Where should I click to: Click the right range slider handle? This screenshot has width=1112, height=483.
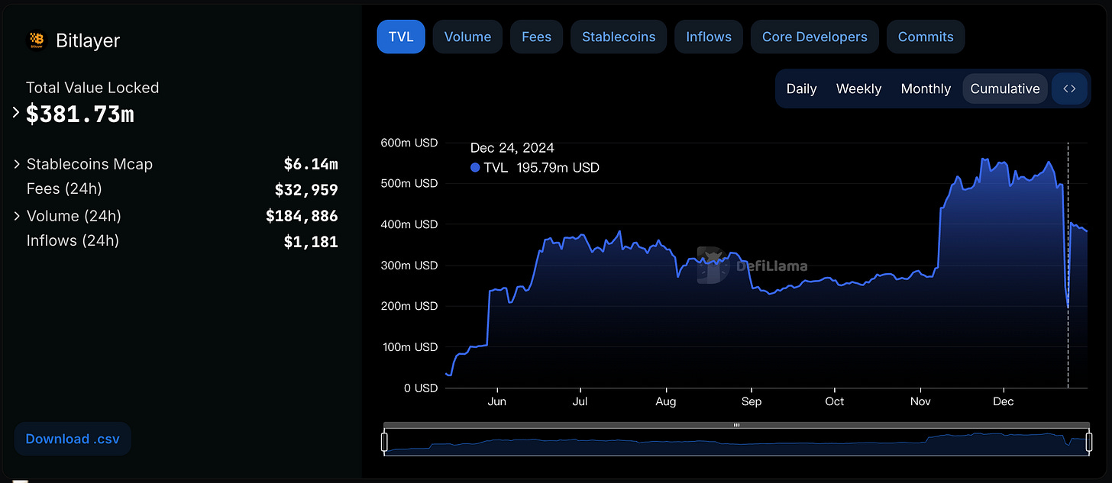[x=1089, y=443]
